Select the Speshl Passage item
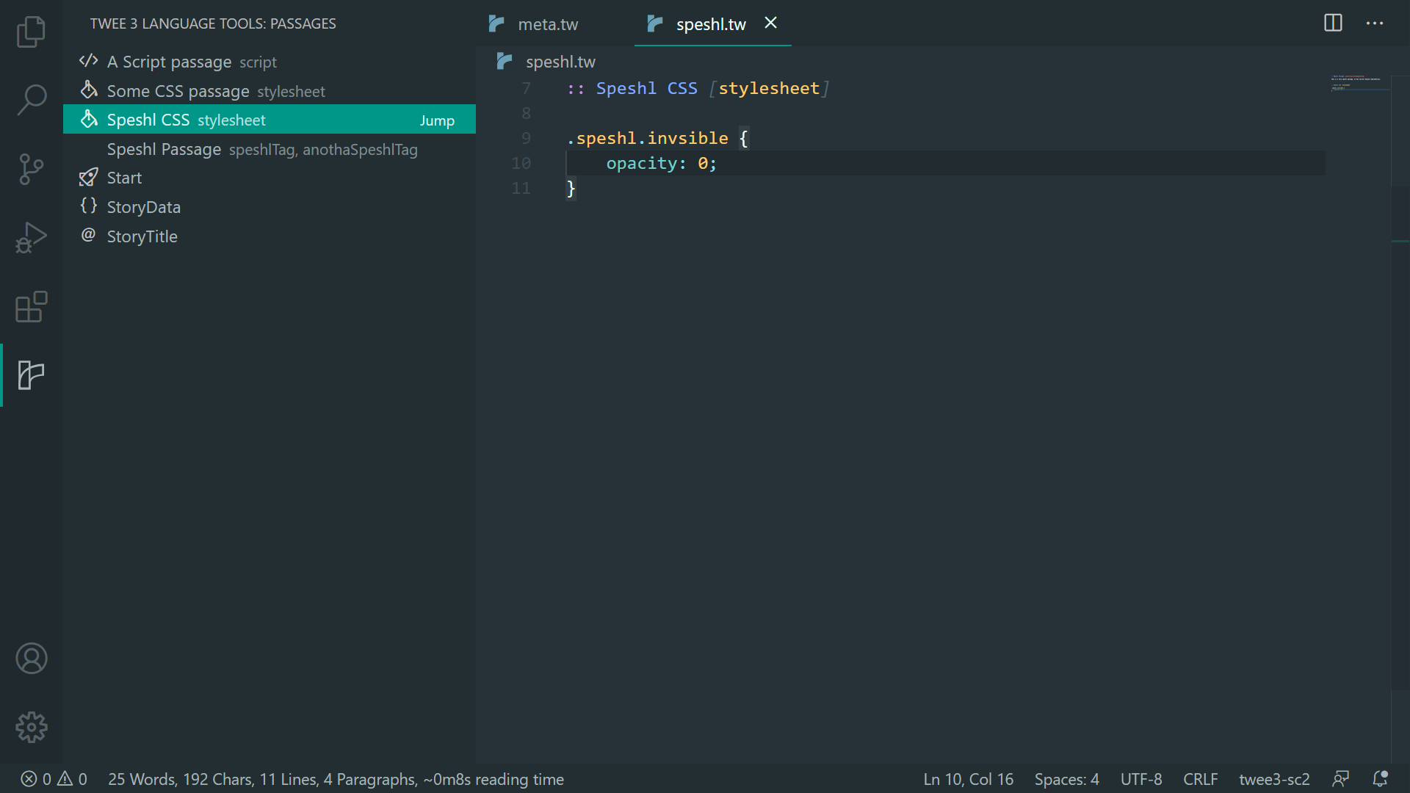The height and width of the screenshot is (793, 1410). (x=164, y=149)
